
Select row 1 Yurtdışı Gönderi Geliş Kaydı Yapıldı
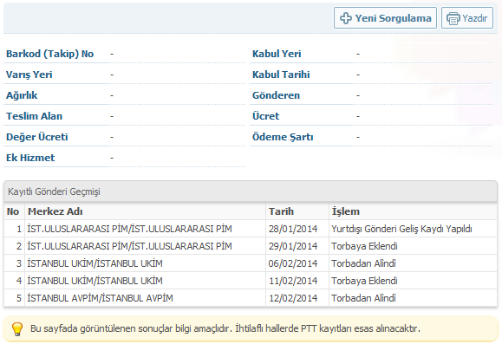[x=251, y=229]
